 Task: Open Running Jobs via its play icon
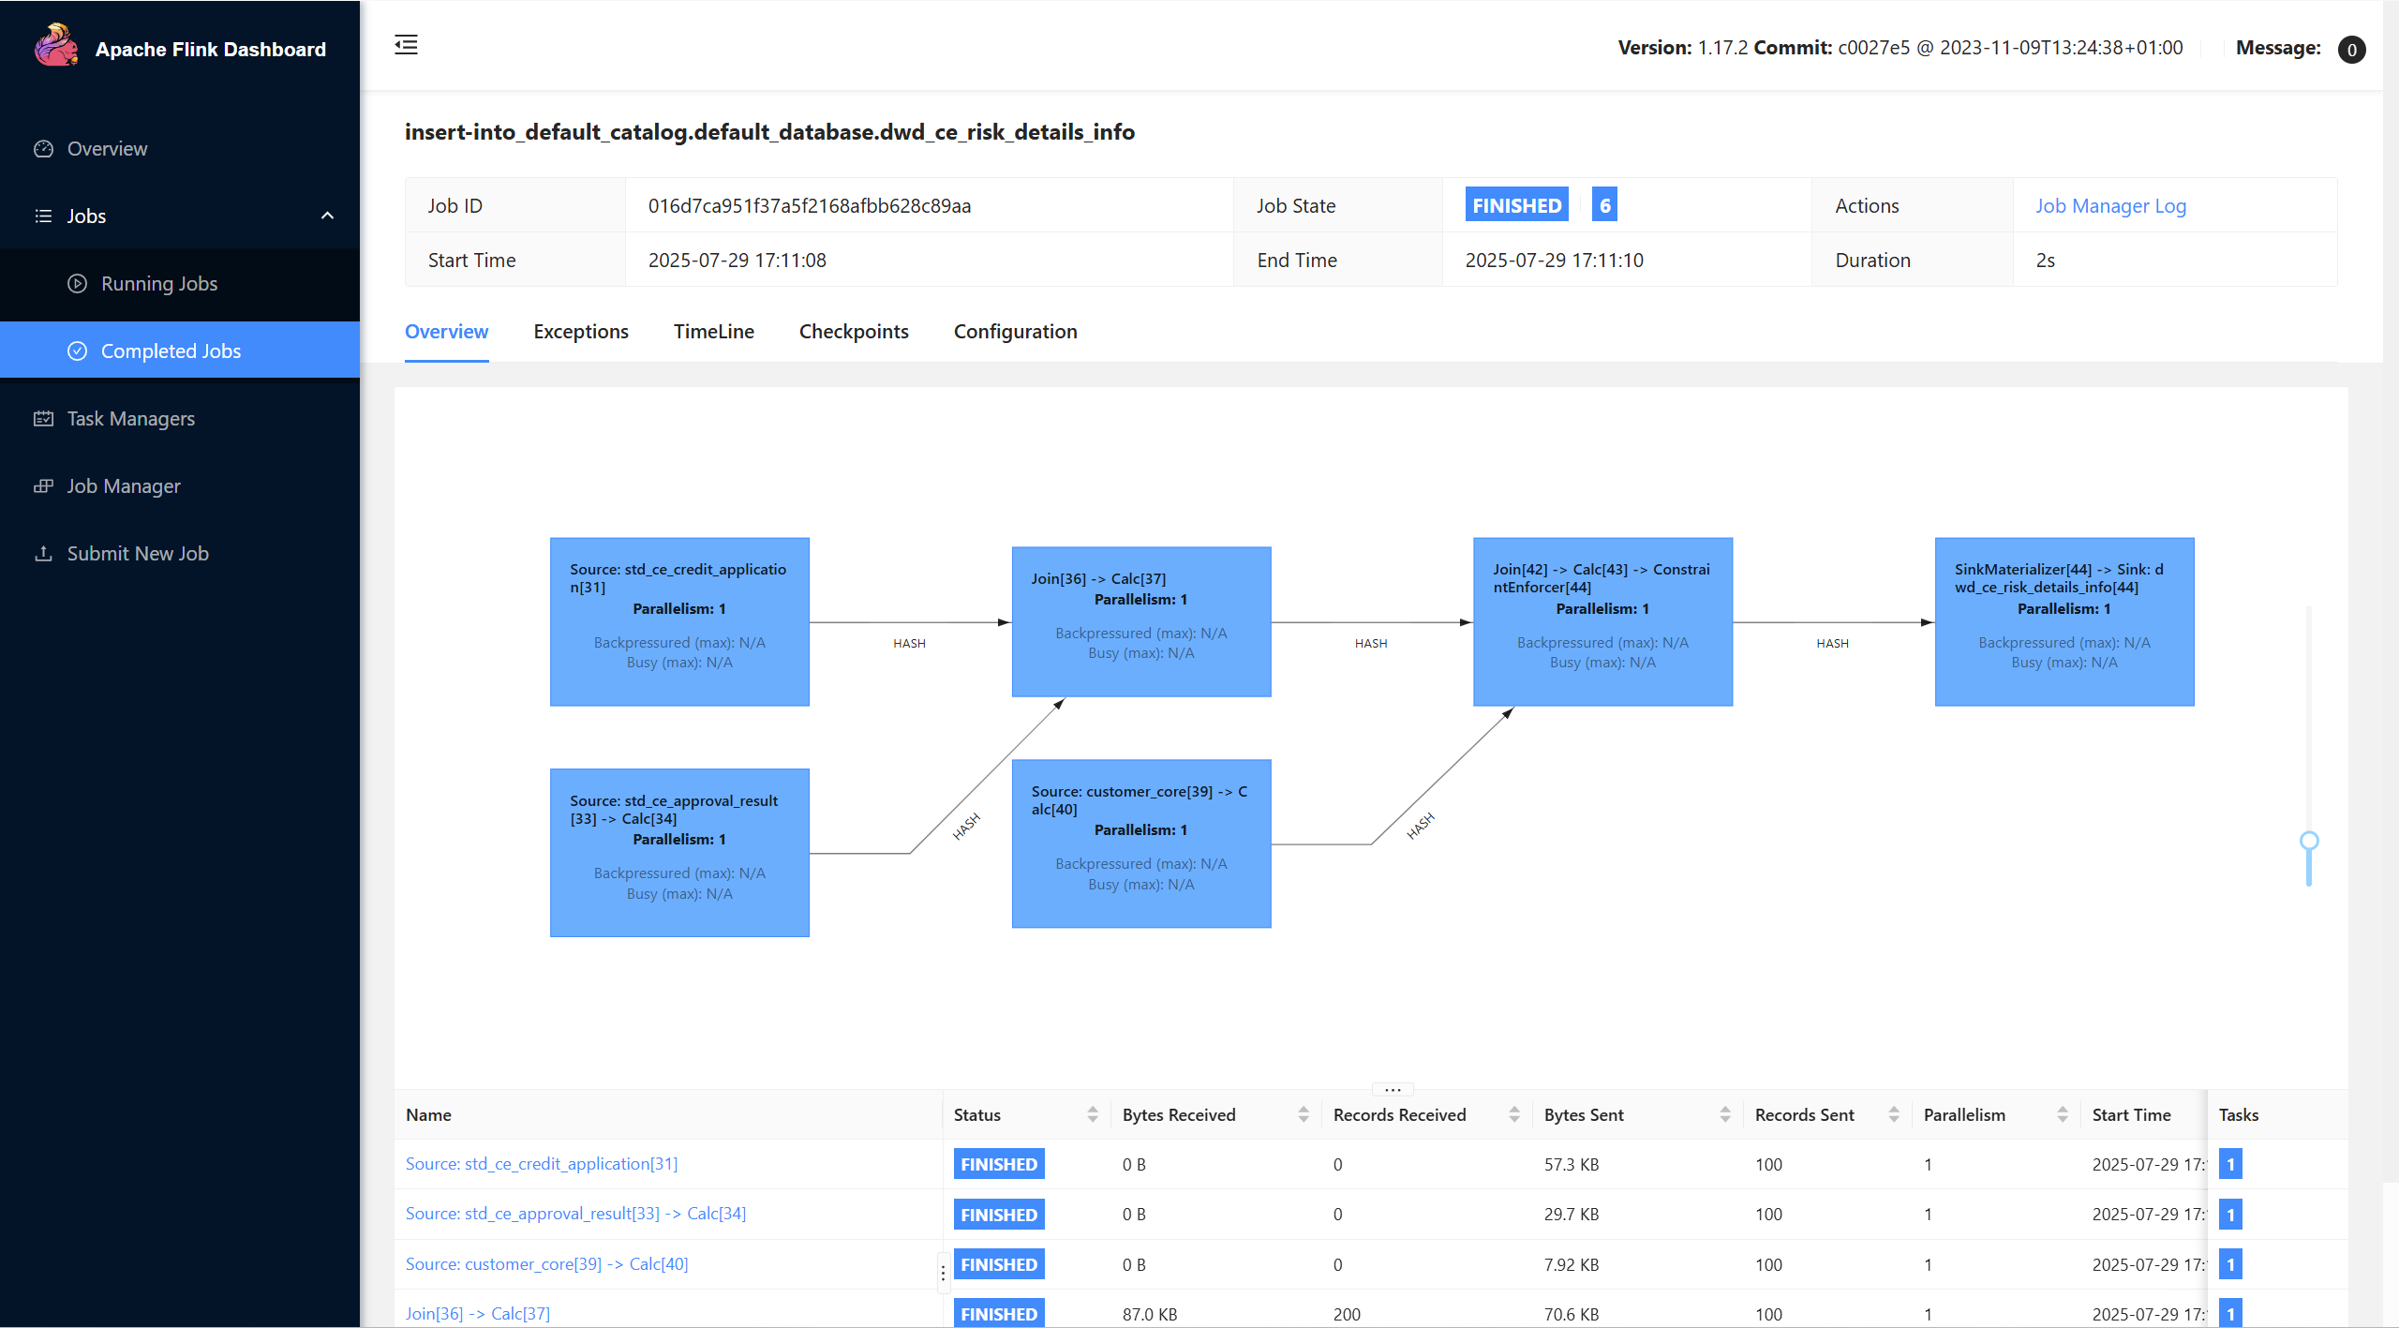78,283
